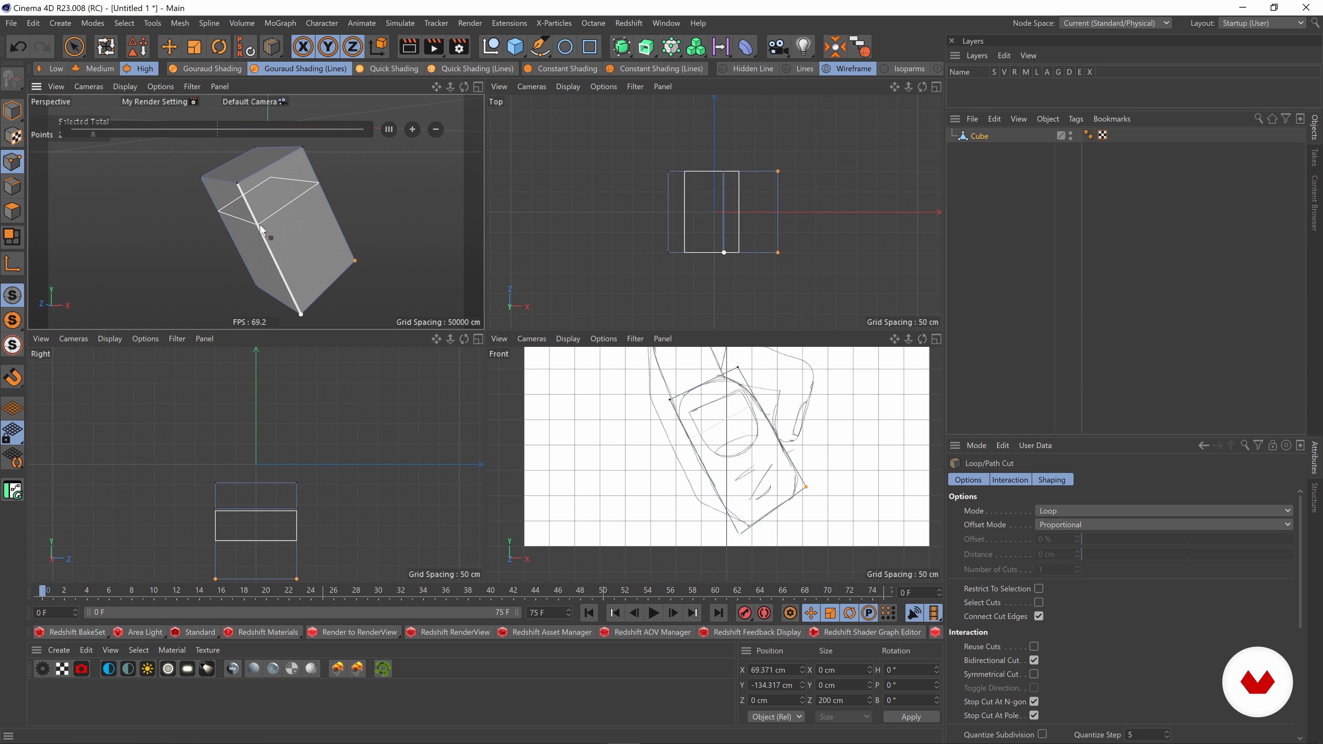Screen dimensions: 1323x744
Task: Toggle the Y axis lock
Action: 328,47
